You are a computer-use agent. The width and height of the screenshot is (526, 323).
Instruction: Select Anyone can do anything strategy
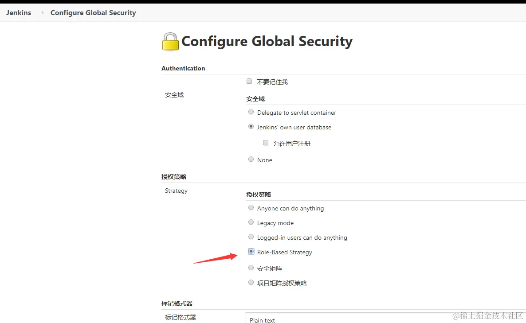251,208
